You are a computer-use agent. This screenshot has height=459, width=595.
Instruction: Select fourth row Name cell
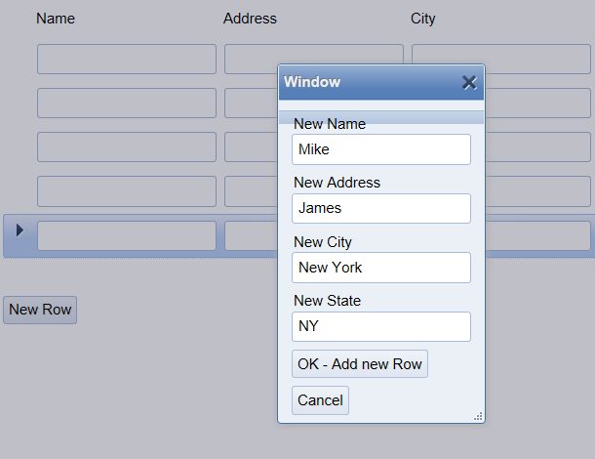[x=127, y=191]
